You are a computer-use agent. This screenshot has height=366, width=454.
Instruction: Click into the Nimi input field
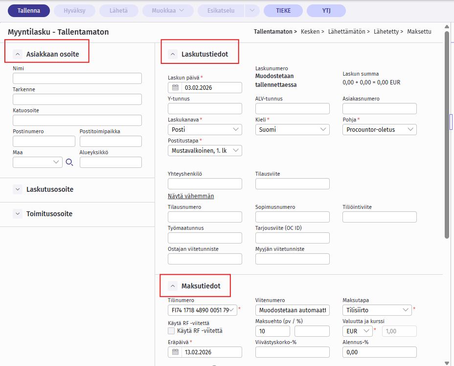pyautogui.click(x=77, y=79)
